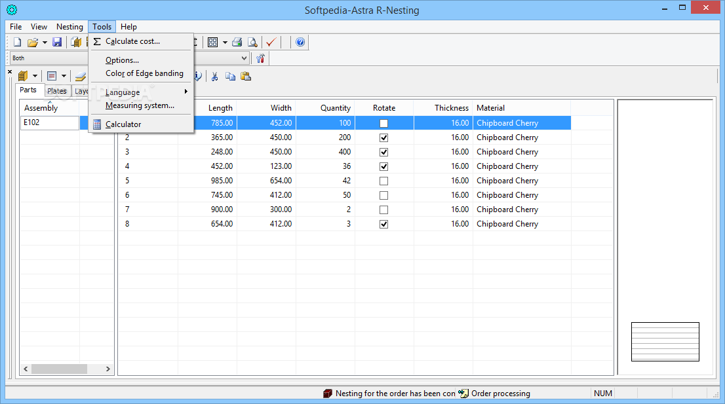Uncheck Rotate for part 4
The width and height of the screenshot is (725, 404).
click(x=383, y=166)
